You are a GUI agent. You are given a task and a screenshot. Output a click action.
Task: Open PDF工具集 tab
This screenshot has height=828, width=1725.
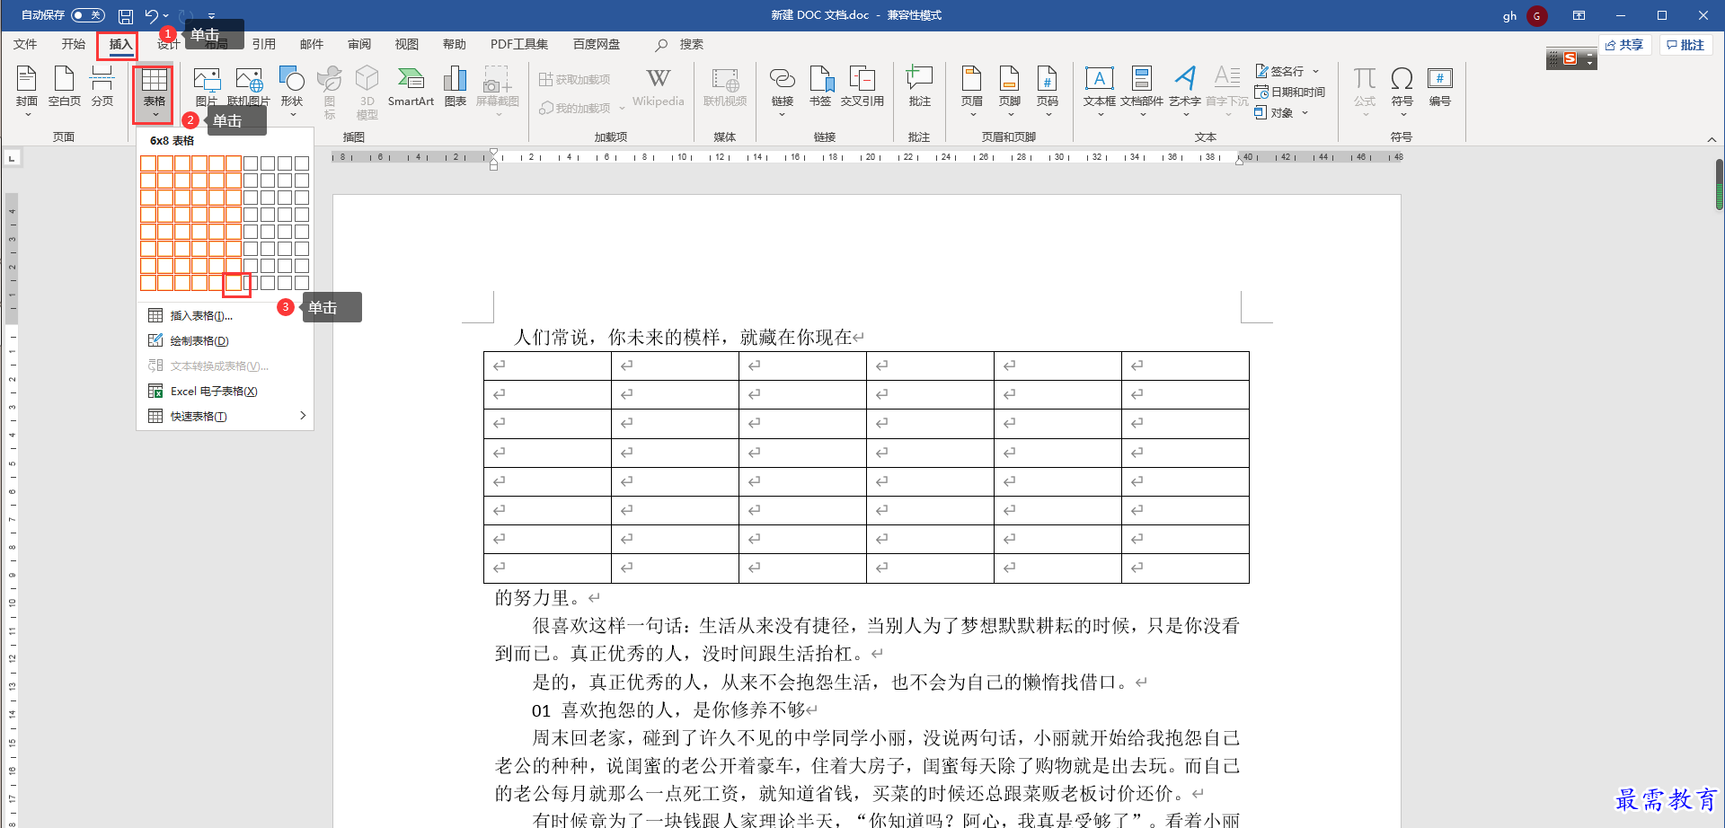click(519, 44)
